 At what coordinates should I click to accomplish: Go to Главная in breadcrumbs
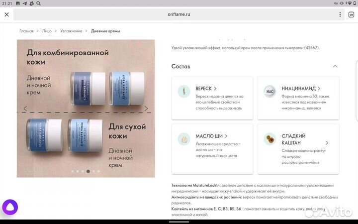26,31
